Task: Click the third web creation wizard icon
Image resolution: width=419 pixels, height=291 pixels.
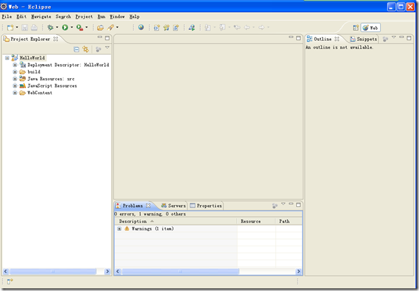Action: click(175, 27)
